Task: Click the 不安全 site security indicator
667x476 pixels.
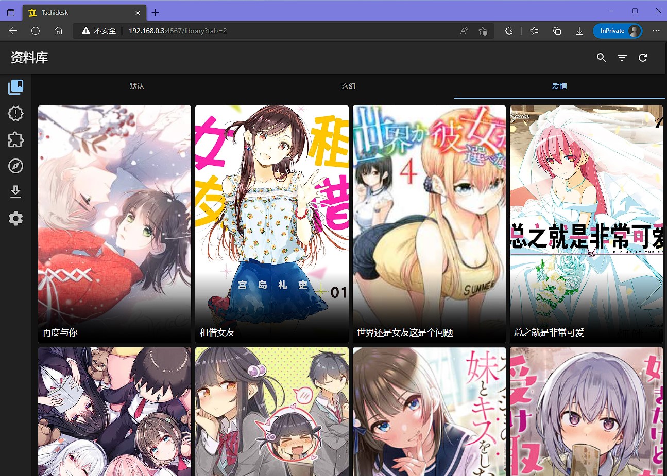Action: pos(99,31)
